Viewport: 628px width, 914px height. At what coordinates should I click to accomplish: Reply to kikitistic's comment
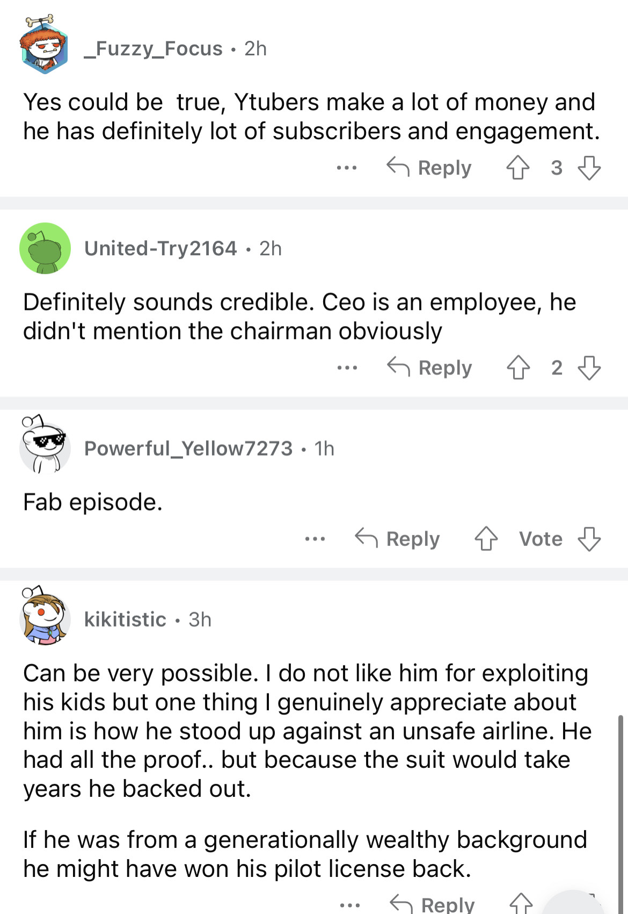pyautogui.click(x=433, y=904)
